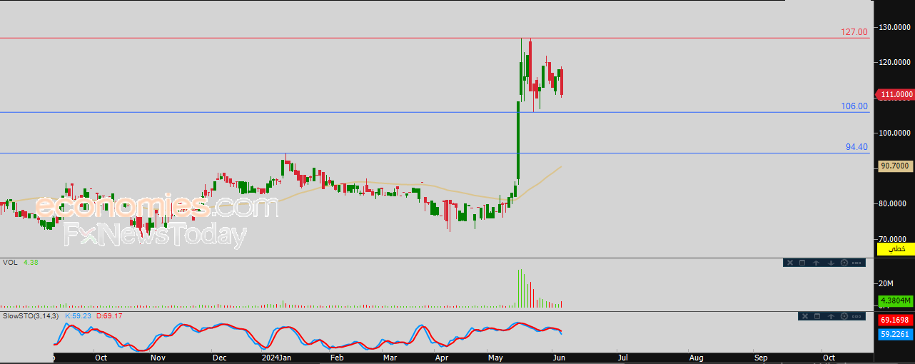Open SlowSTO panel settings gear

pos(844,316)
